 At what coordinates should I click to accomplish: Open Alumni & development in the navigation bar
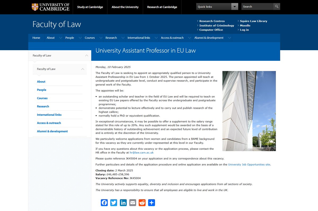coord(209,38)
